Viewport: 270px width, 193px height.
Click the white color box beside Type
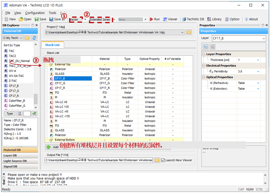(x=27, y=114)
